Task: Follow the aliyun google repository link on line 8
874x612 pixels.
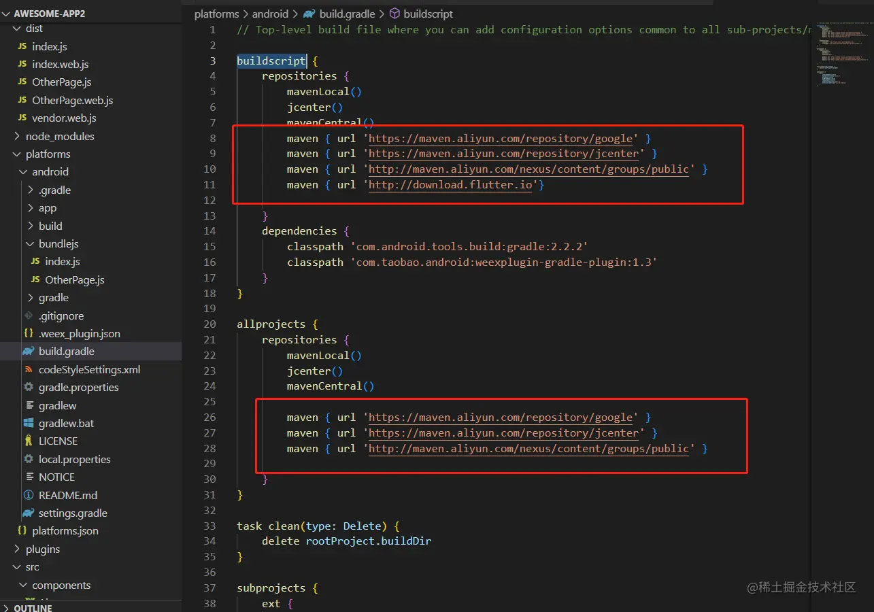Action: tap(501, 139)
